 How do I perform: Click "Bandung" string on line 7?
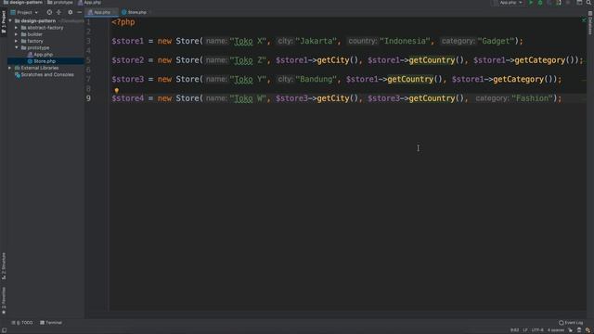(x=316, y=79)
